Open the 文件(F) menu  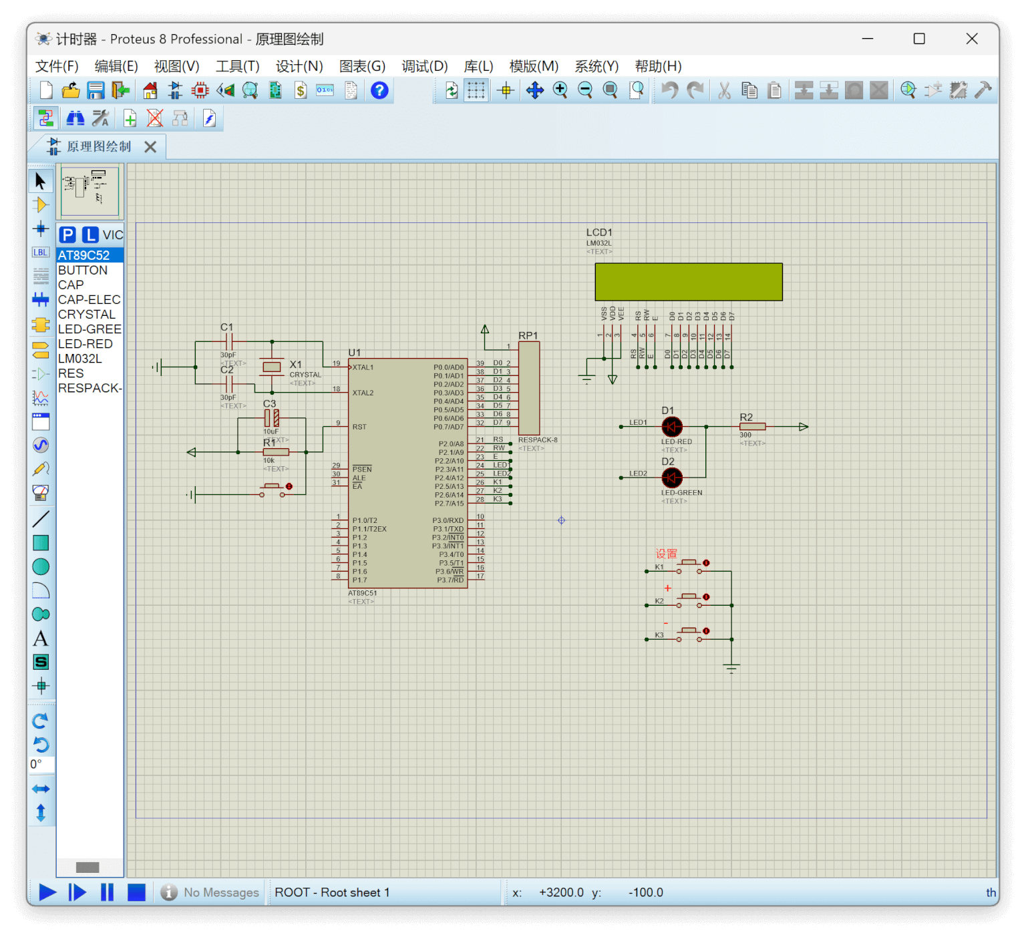(57, 66)
